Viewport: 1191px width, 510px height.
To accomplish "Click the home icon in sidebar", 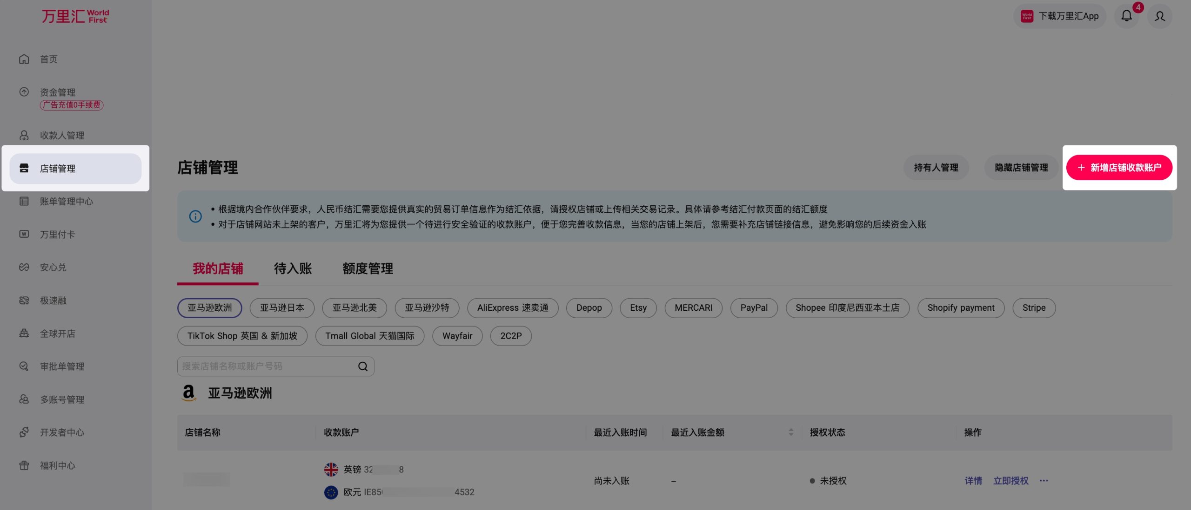I will pyautogui.click(x=24, y=59).
